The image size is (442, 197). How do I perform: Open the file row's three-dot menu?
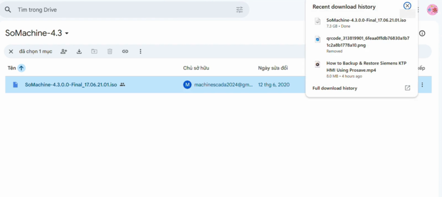[x=422, y=85]
